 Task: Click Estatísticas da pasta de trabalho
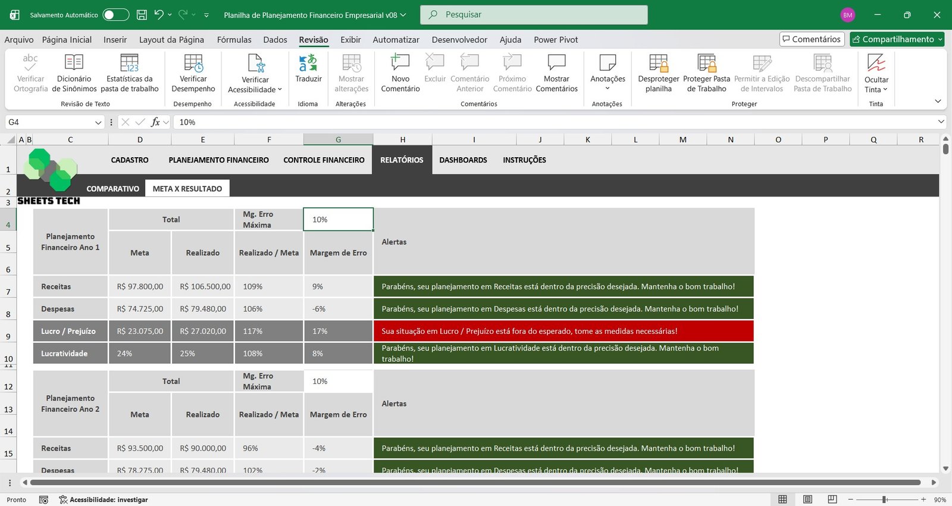pos(129,73)
